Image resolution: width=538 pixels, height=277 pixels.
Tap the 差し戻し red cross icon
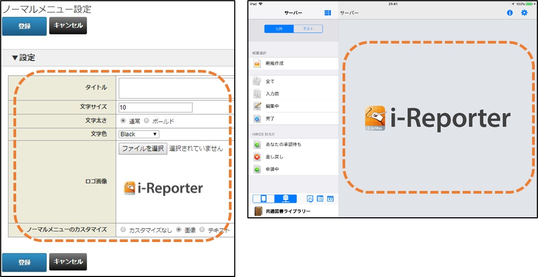tap(257, 157)
